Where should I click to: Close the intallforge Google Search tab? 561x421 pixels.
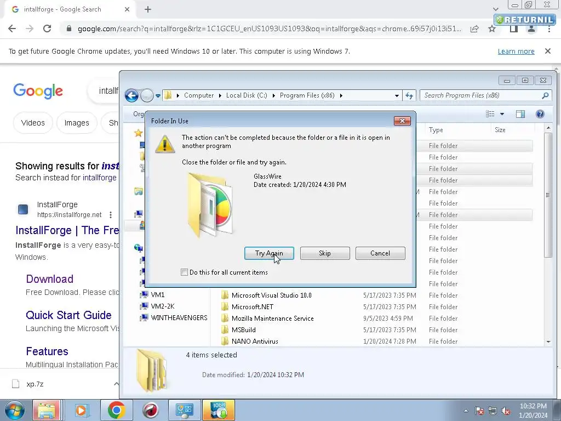tap(127, 9)
